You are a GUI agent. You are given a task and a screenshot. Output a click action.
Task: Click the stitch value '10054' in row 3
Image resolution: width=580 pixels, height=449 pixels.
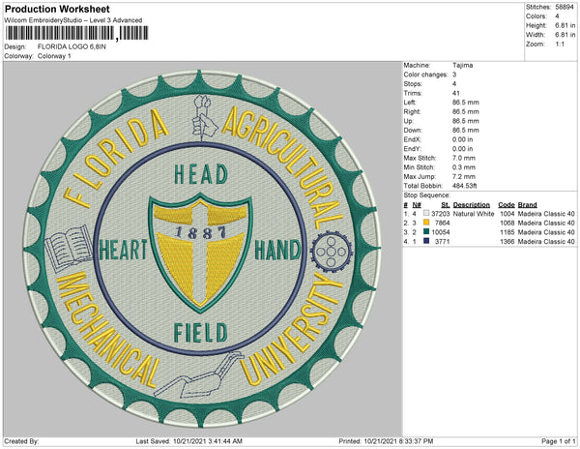tap(441, 232)
